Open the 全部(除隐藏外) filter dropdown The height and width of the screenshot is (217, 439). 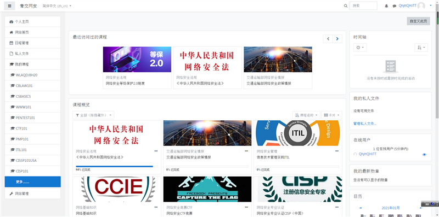(x=93, y=115)
